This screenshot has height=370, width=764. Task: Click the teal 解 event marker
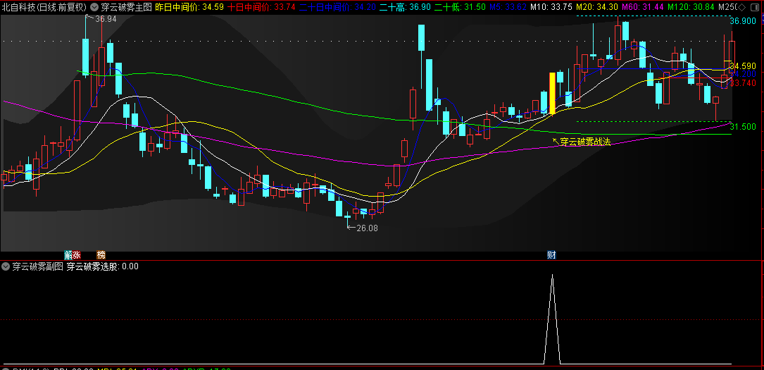68,254
